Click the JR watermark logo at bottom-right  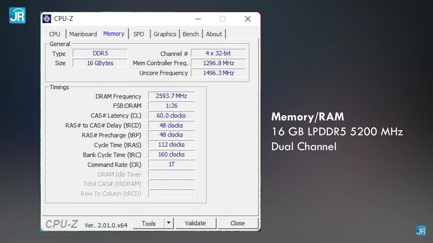pyautogui.click(x=421, y=231)
